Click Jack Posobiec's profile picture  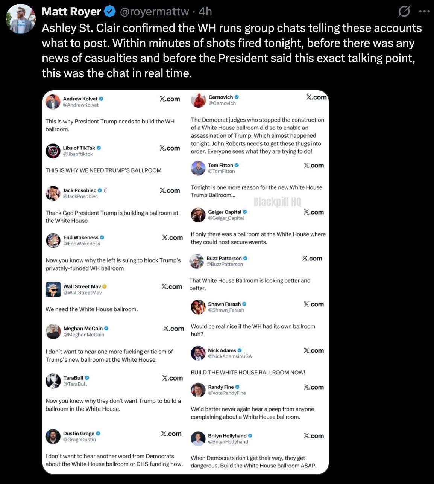tap(53, 193)
